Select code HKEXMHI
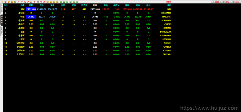Image resolution: width=241 pixels, height=112 pixels. click(167, 13)
